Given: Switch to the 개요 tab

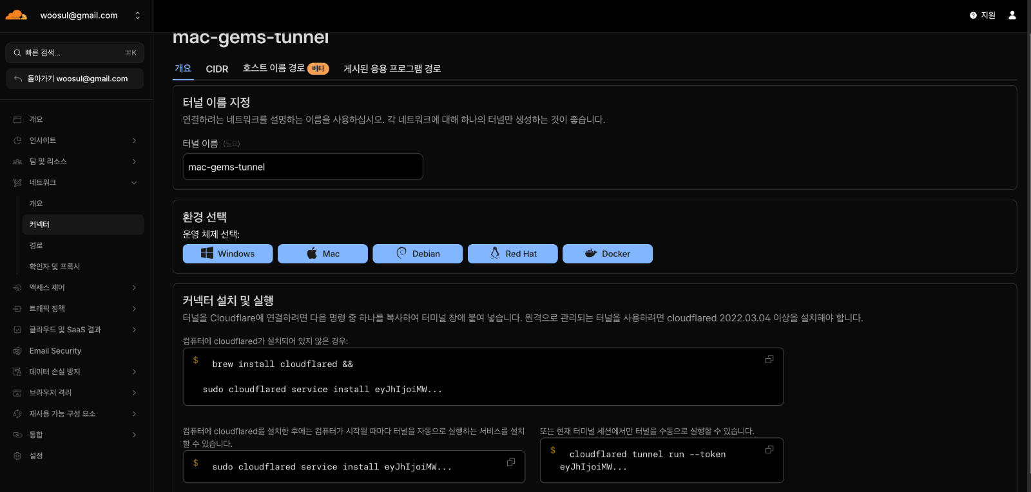Looking at the screenshot, I should click(x=183, y=68).
